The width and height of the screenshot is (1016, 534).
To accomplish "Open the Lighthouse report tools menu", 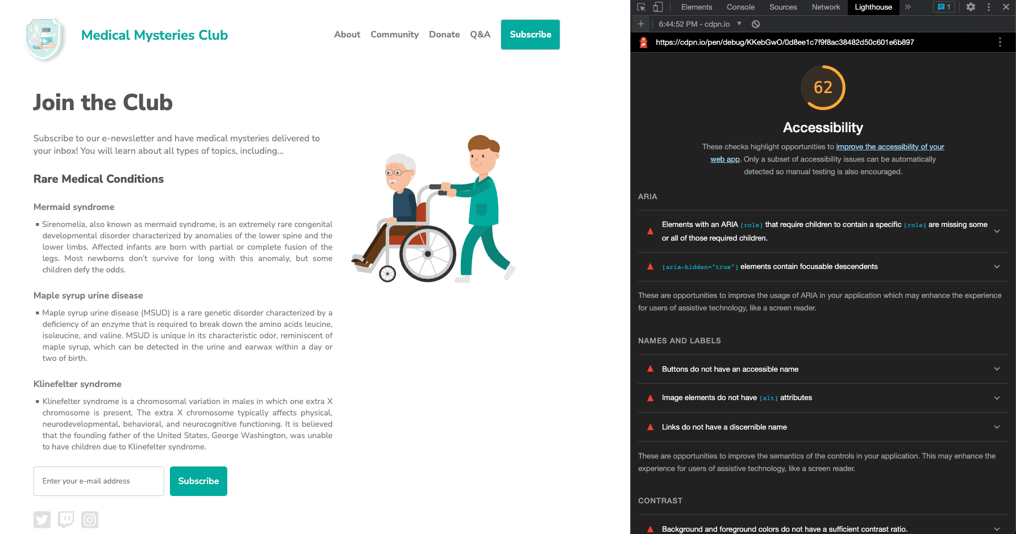I will 1000,43.
